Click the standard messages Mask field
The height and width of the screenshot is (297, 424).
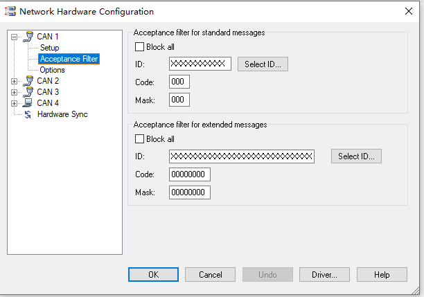pos(179,100)
